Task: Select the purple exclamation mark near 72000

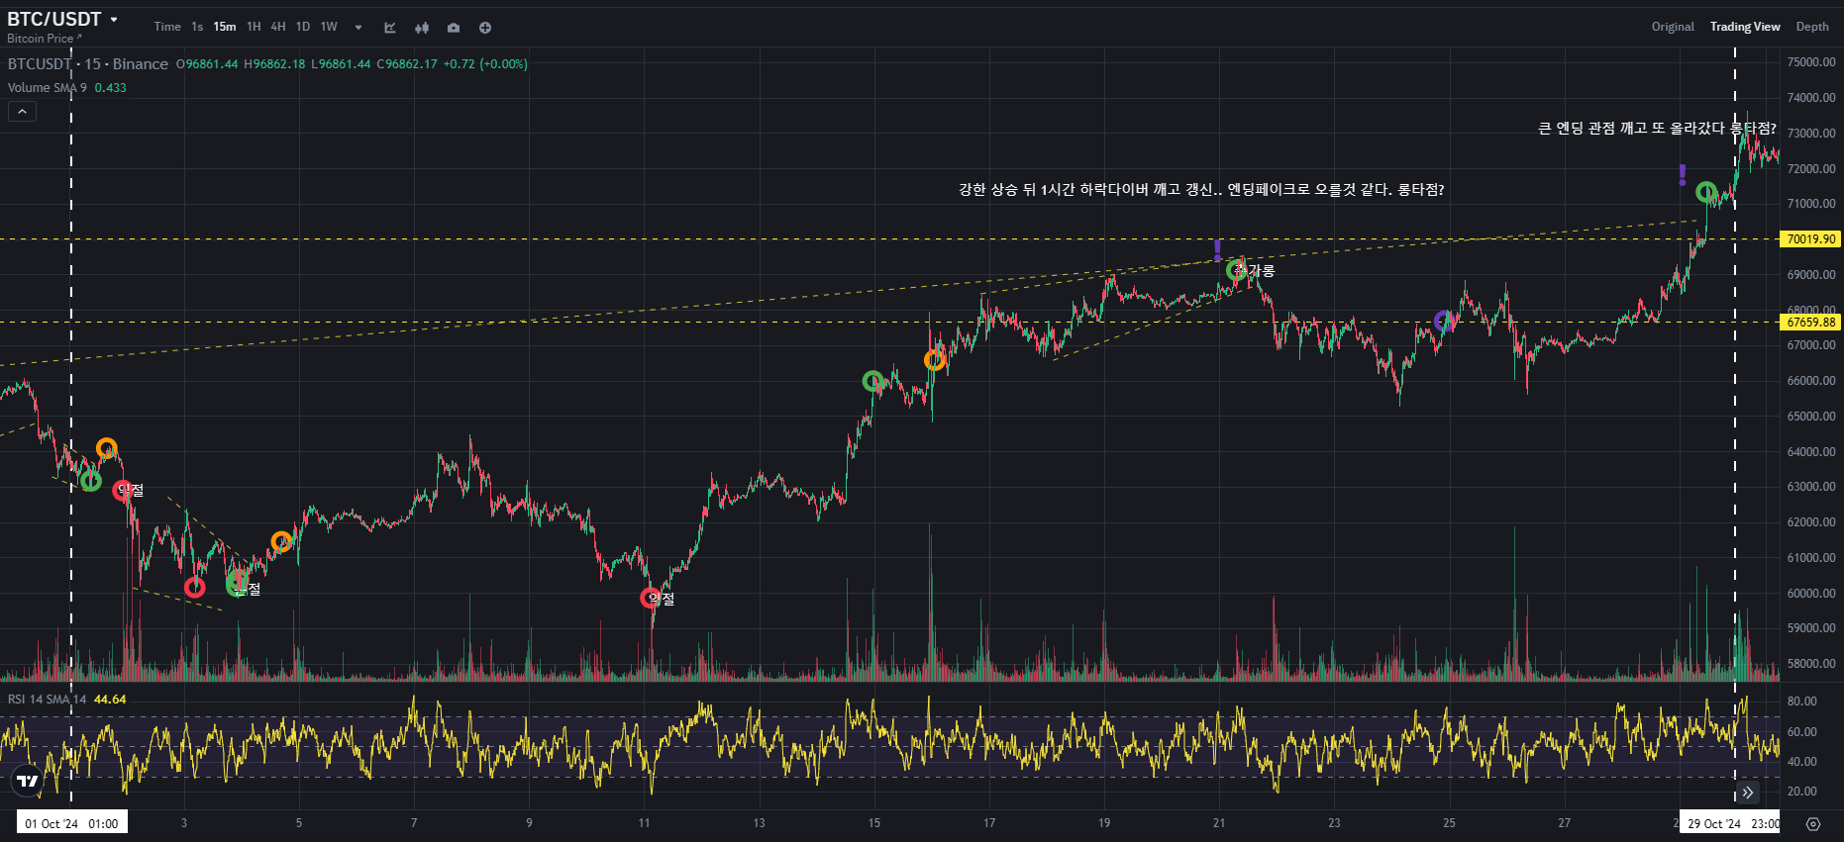Action: tap(1683, 175)
